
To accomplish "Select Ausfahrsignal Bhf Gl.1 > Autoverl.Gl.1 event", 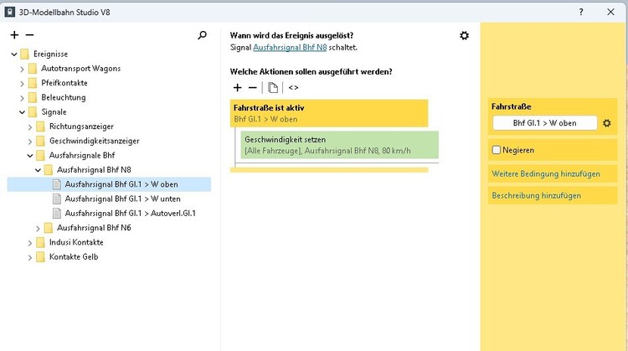I will [130, 213].
